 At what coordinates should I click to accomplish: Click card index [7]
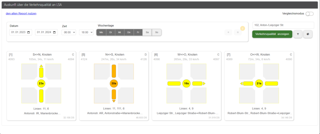[x=228, y=55]
